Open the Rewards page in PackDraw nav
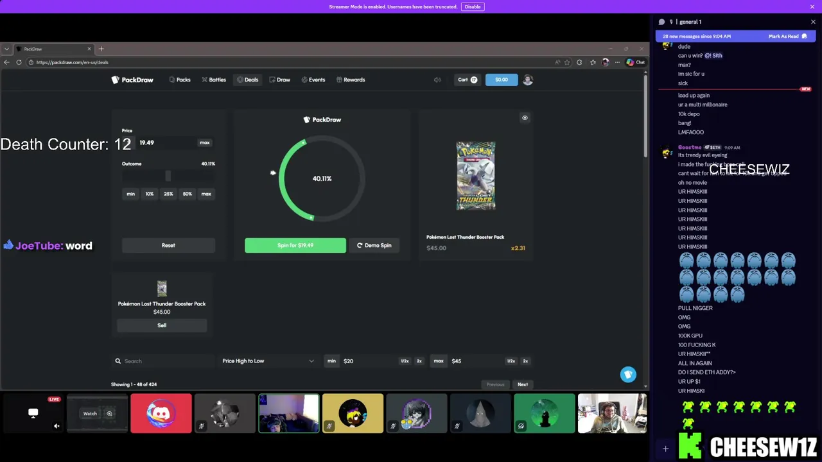Screen dimensions: 822x462 click(350, 80)
